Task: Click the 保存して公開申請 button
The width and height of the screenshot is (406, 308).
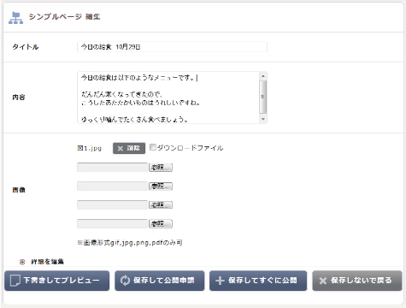Action: click(x=160, y=281)
